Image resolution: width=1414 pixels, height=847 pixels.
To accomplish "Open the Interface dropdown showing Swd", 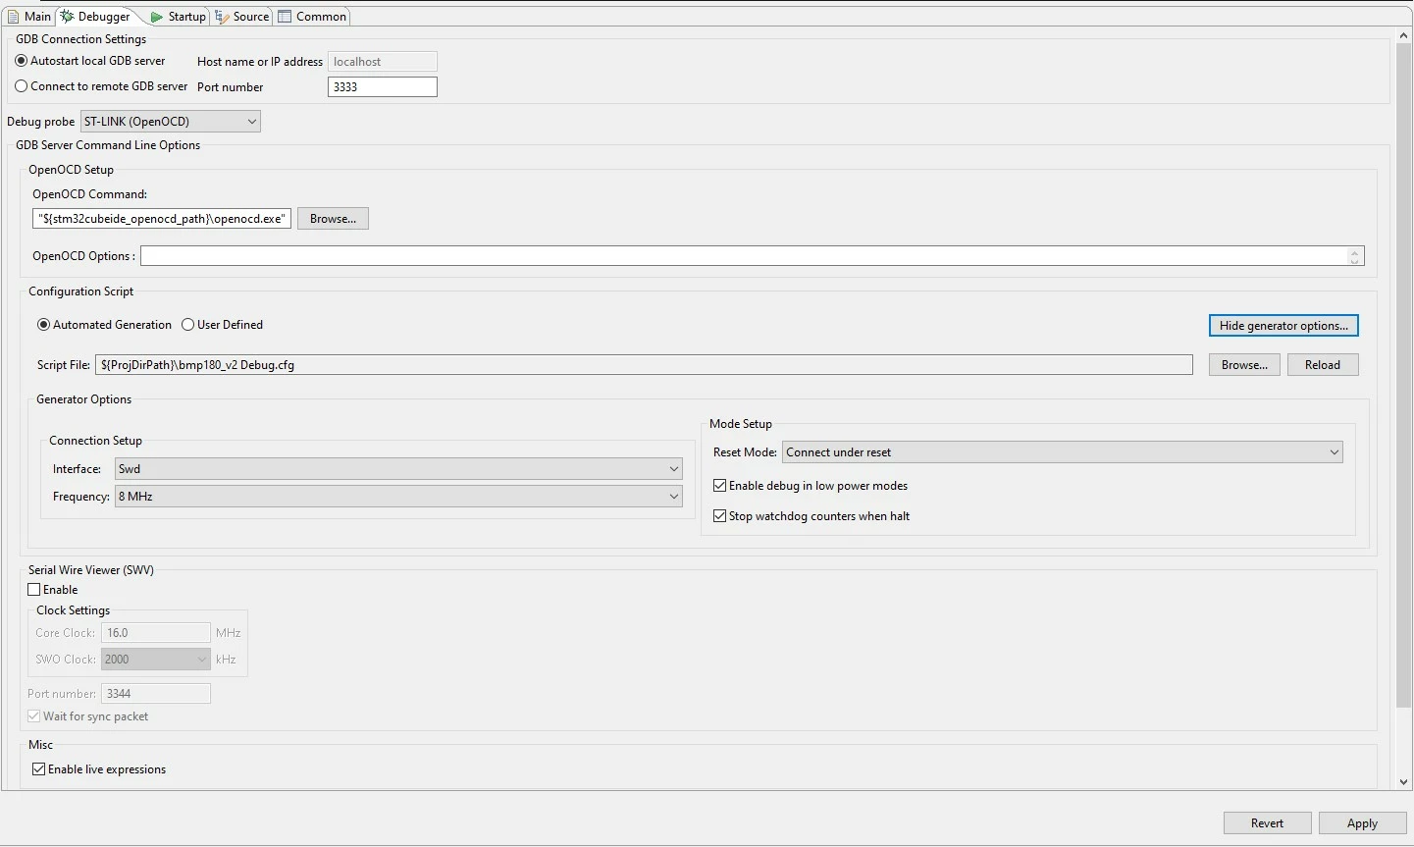I will tap(398, 469).
